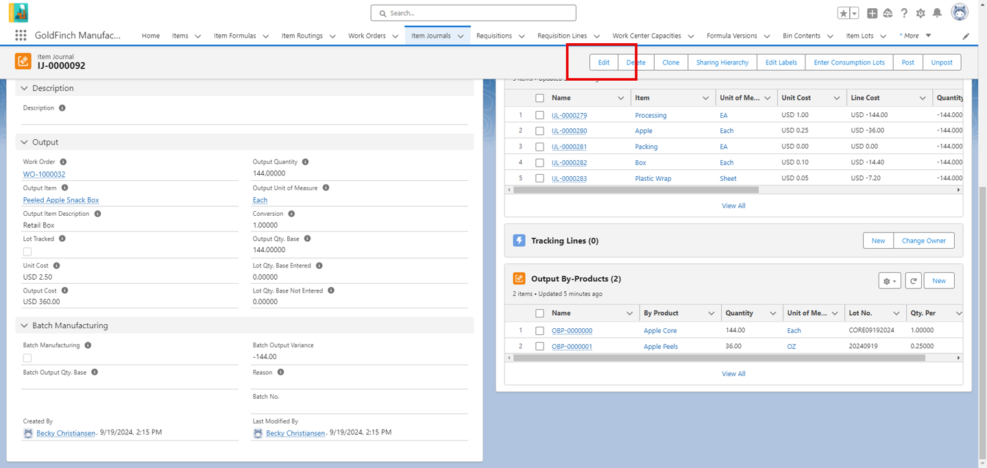Open By Product column dropdown menu
The width and height of the screenshot is (987, 468).
point(711,313)
